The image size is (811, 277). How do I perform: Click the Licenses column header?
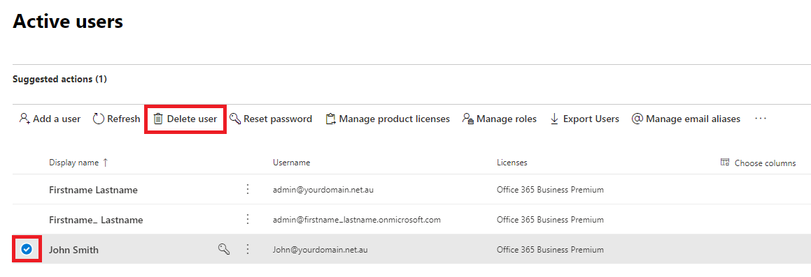[512, 163]
